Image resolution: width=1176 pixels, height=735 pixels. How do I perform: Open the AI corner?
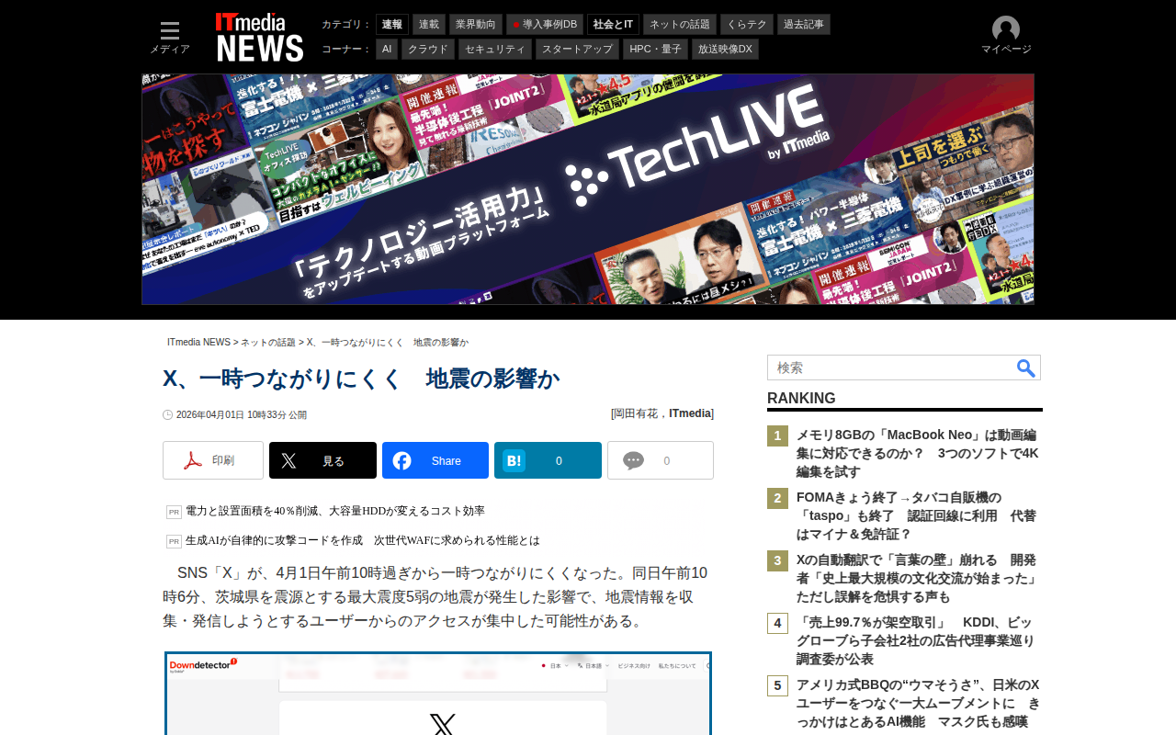[x=387, y=49]
